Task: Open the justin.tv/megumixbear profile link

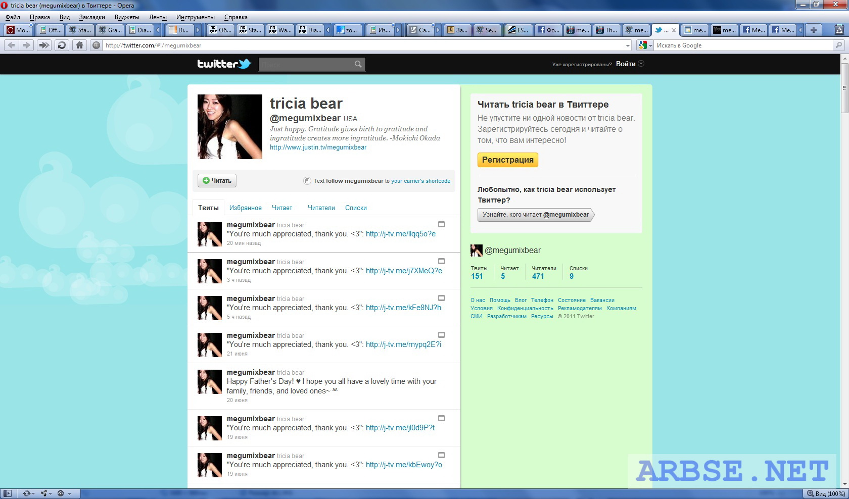Action: click(x=318, y=147)
